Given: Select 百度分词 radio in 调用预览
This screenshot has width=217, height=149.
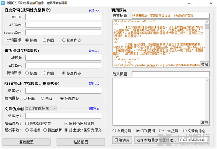Looking at the screenshot, I should [x=122, y=131].
